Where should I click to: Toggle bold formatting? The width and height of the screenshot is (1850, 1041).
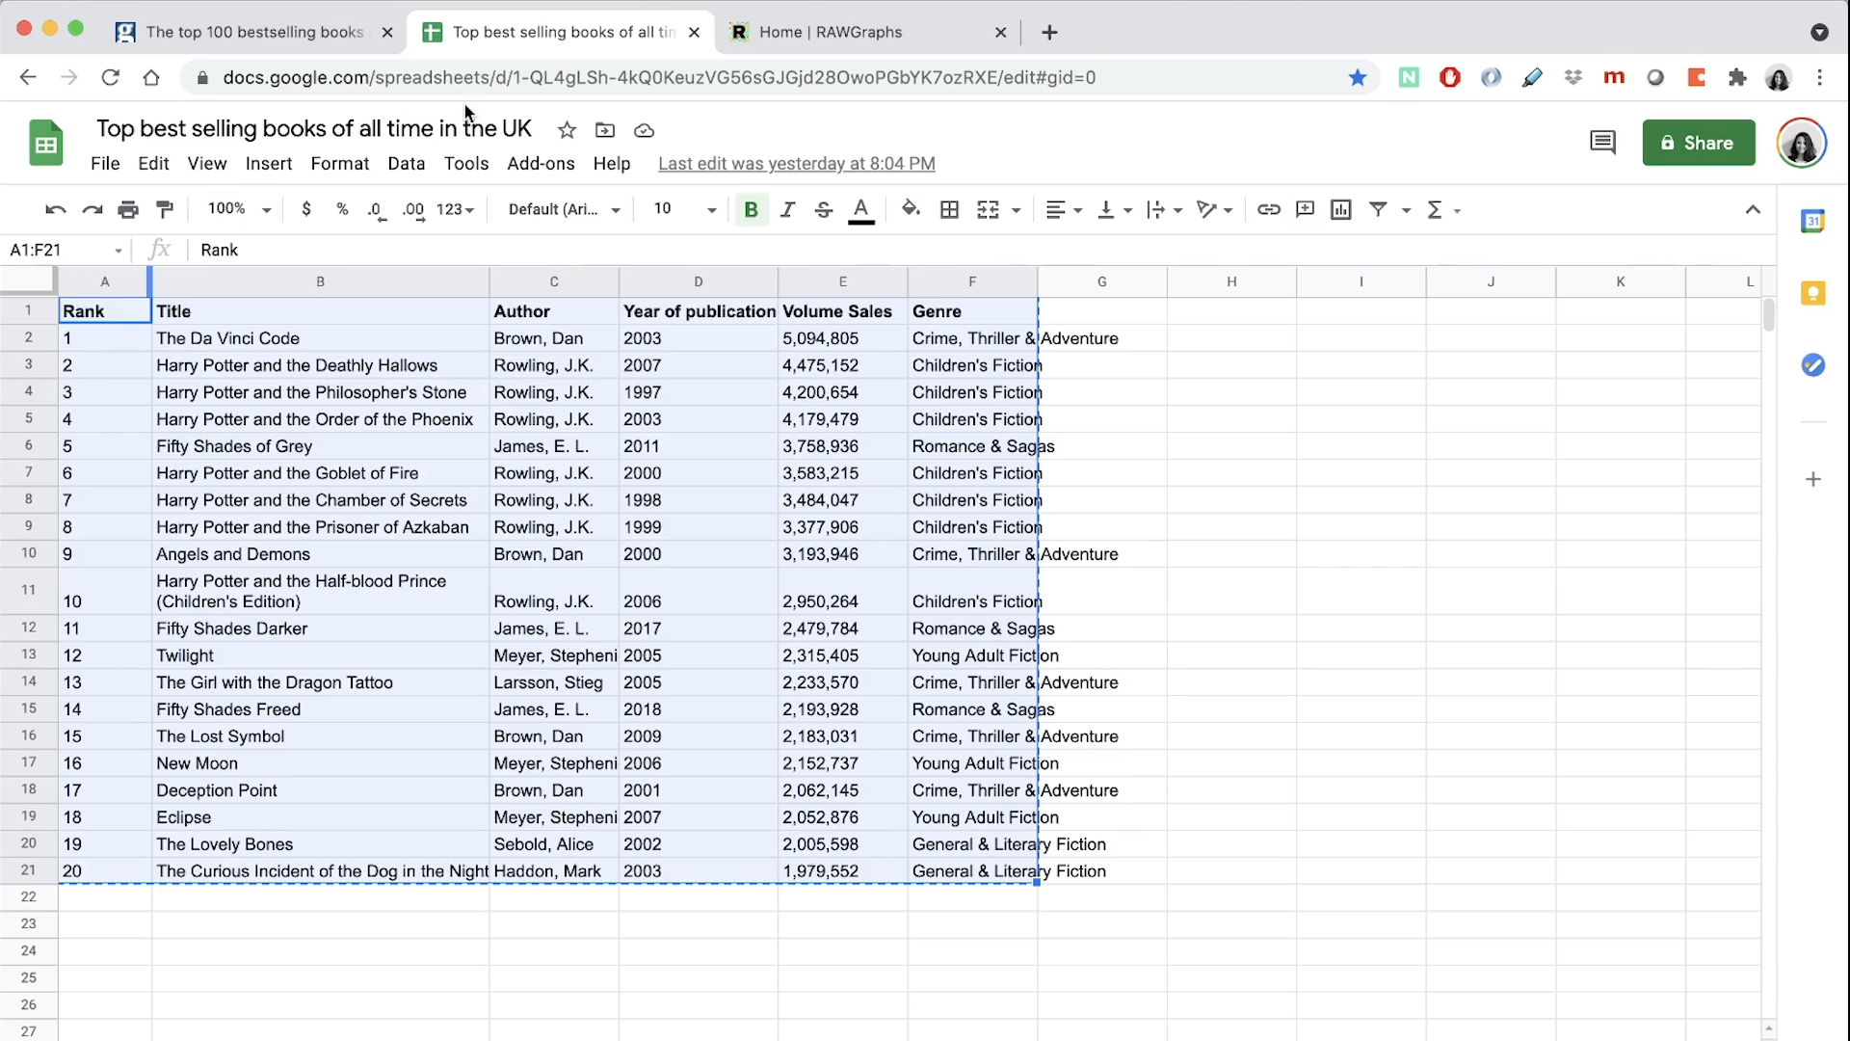pyautogui.click(x=751, y=209)
